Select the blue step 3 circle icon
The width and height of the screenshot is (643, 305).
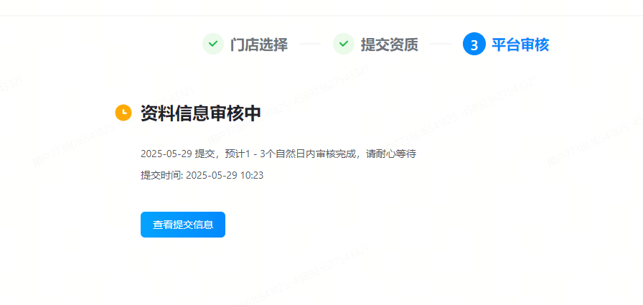click(x=474, y=44)
